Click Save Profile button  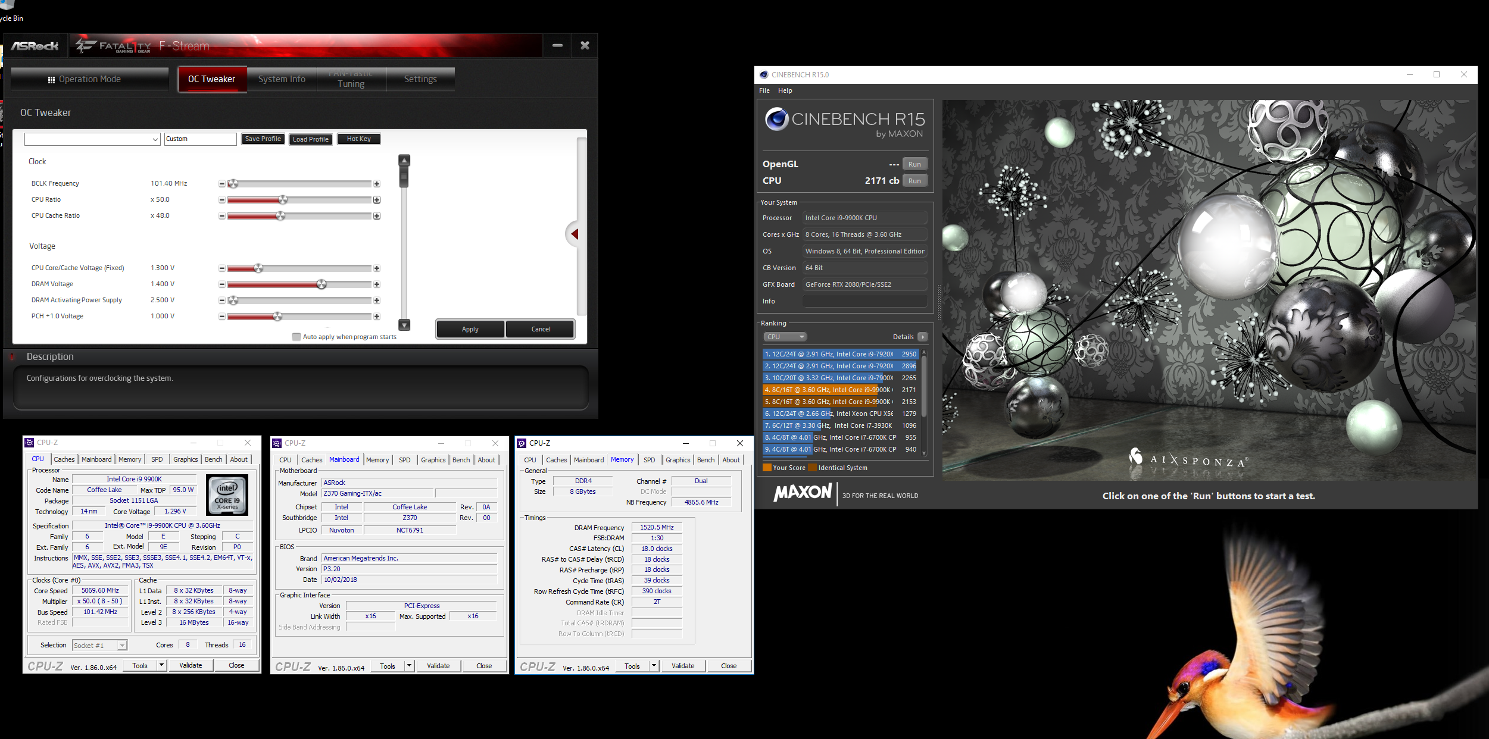263,139
